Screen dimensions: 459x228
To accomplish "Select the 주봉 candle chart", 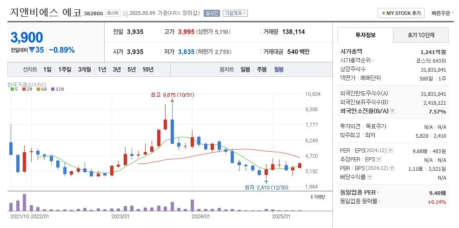I will (x=262, y=70).
